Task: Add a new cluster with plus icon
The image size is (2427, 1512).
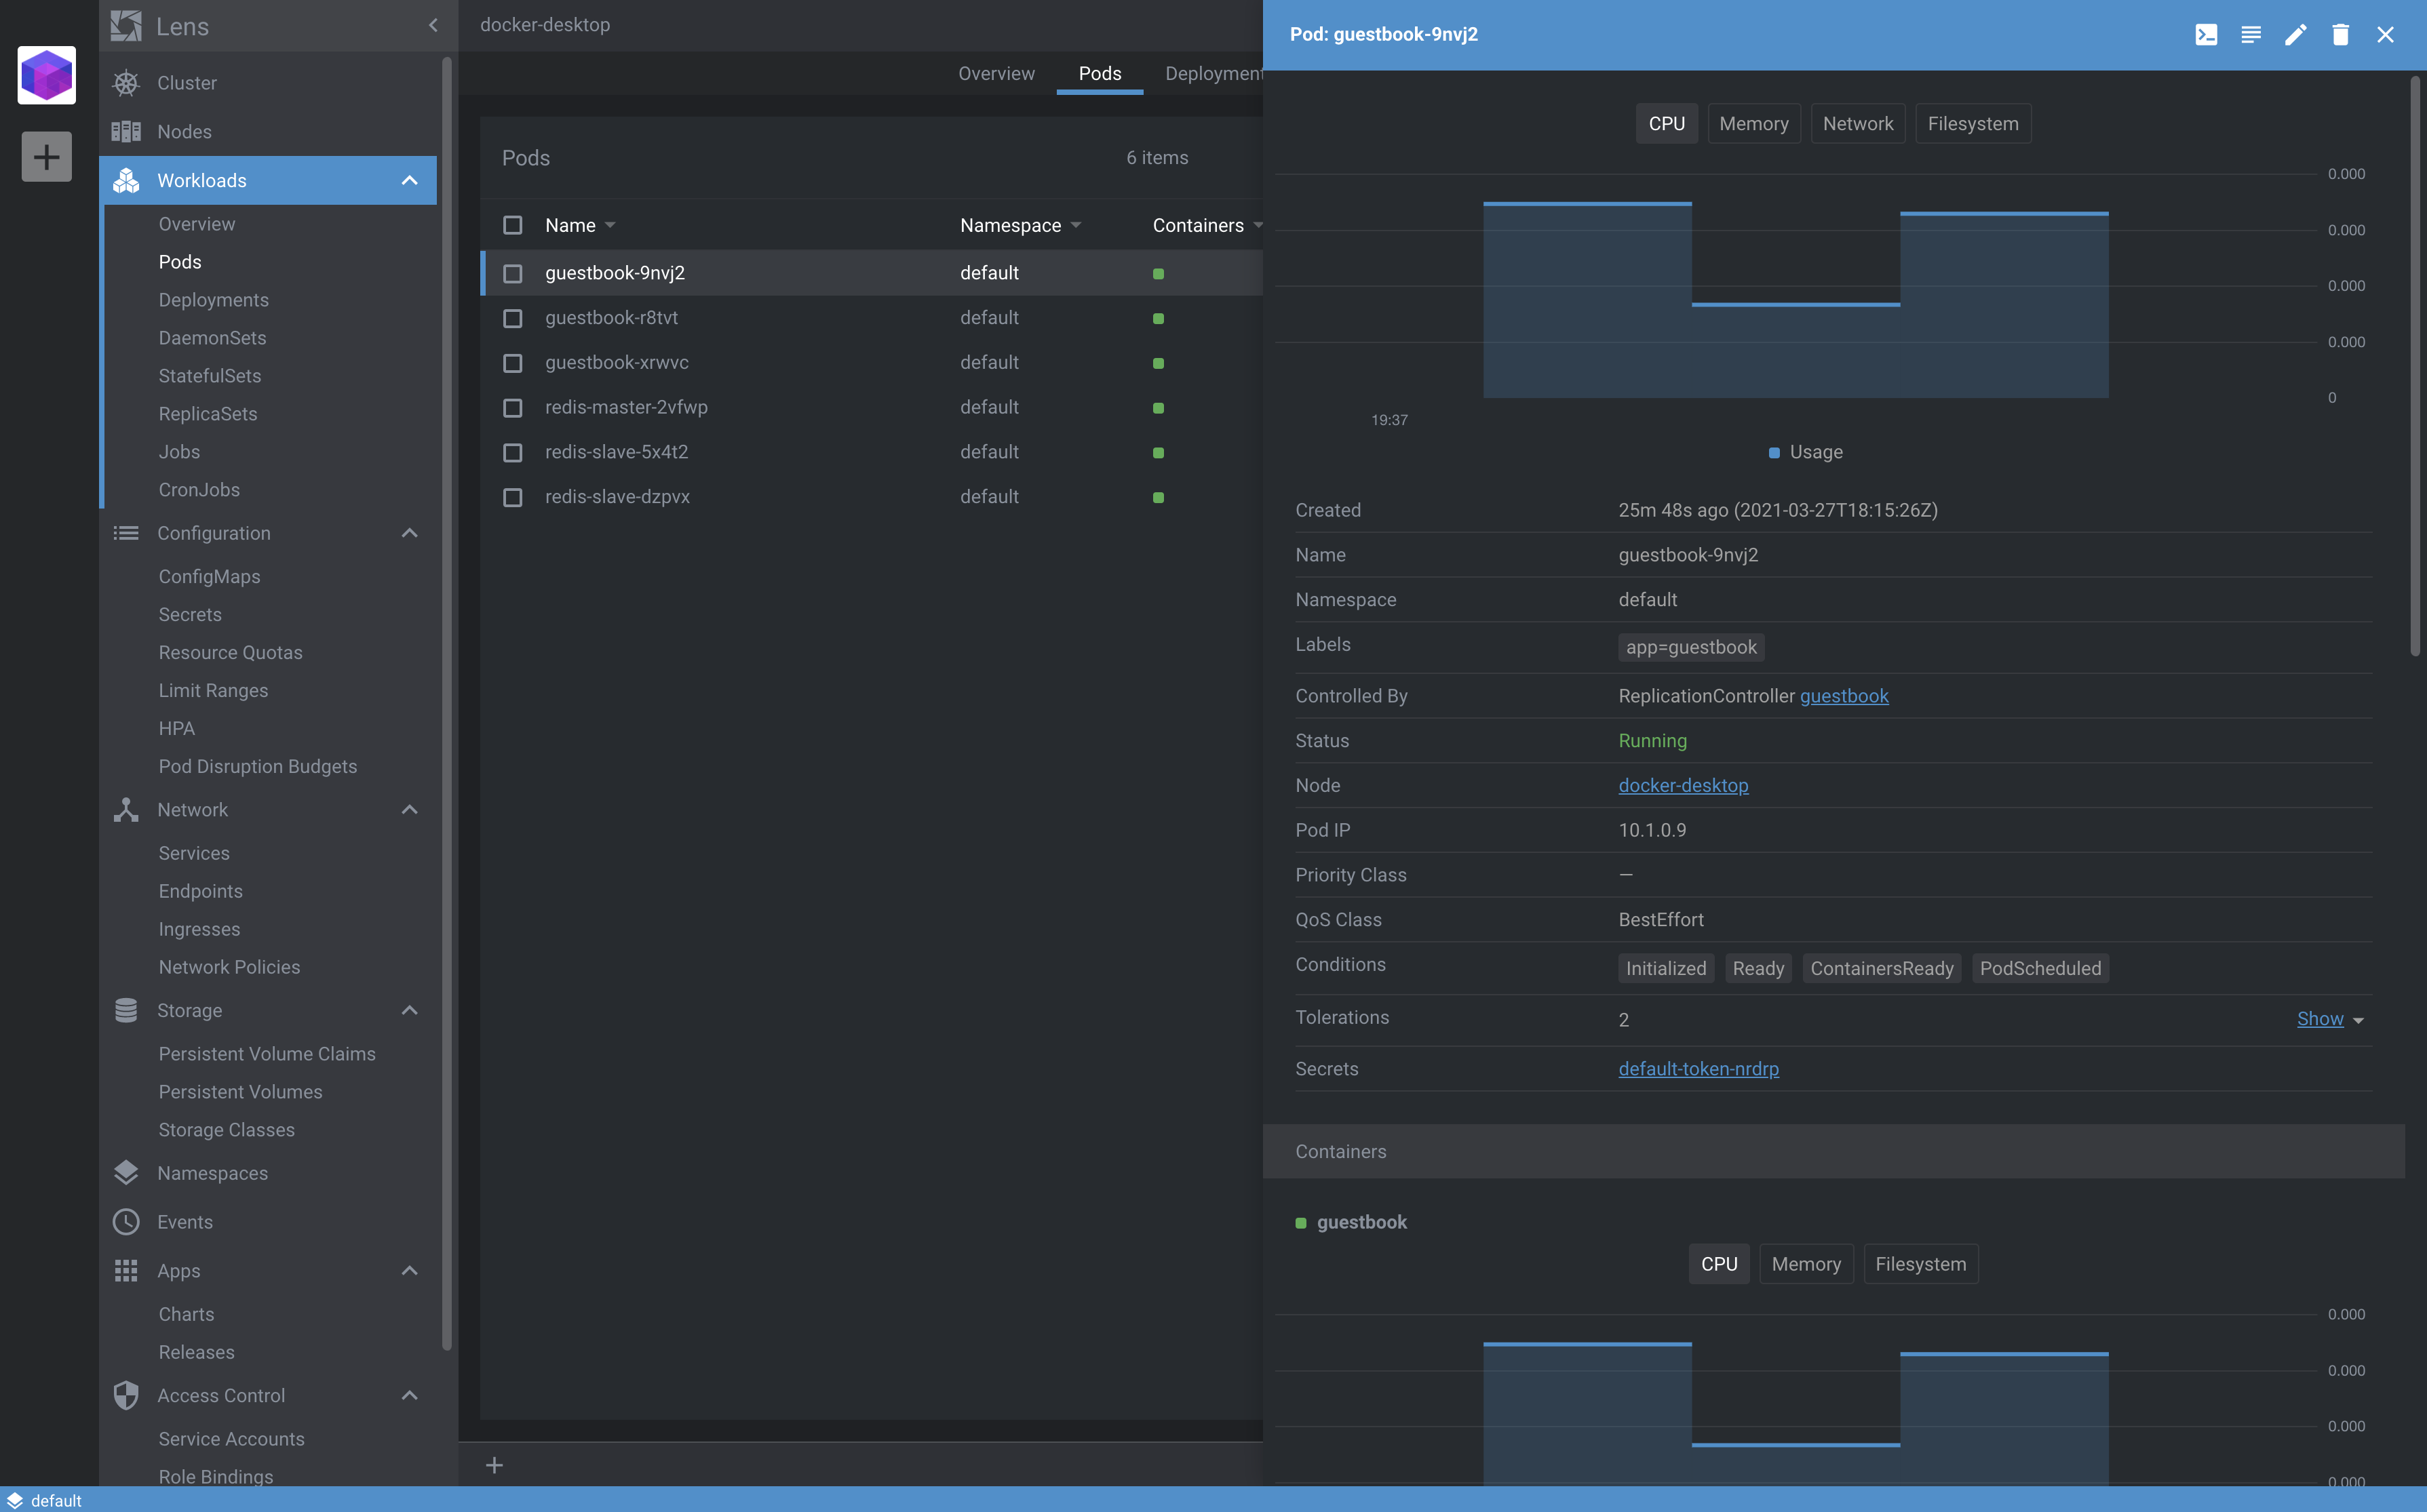Action: (x=47, y=157)
